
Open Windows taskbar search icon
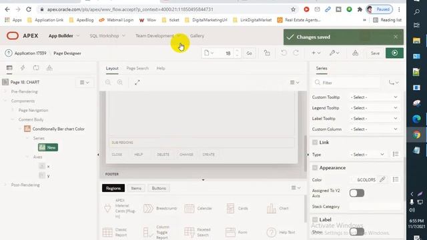coord(416,12)
